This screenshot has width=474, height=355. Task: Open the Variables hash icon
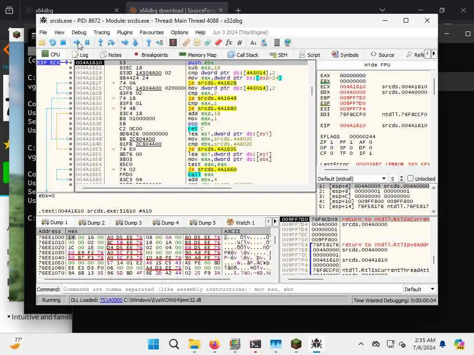click(x=240, y=43)
